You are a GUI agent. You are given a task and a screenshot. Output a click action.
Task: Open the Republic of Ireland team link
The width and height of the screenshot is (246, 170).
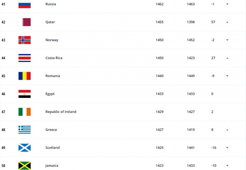tap(61, 112)
